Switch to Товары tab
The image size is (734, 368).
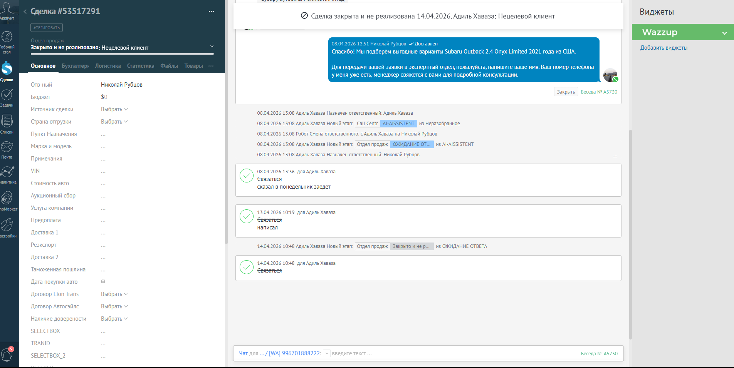[x=193, y=66]
